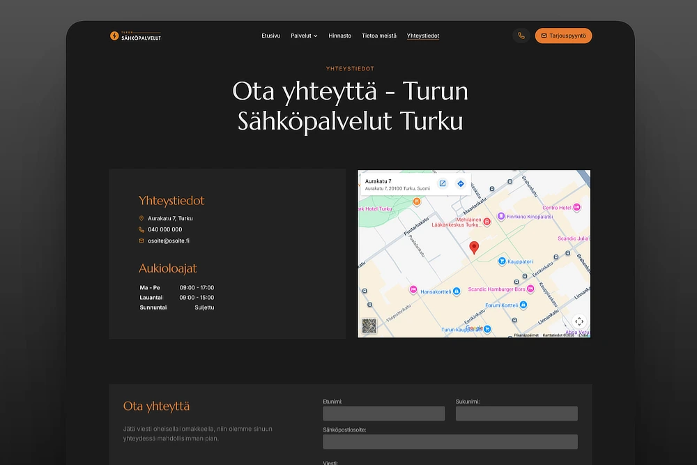Viewport: 697px width, 465px height.
Task: Click the Scandic Hamburger Börs marker
Action: [x=530, y=289]
